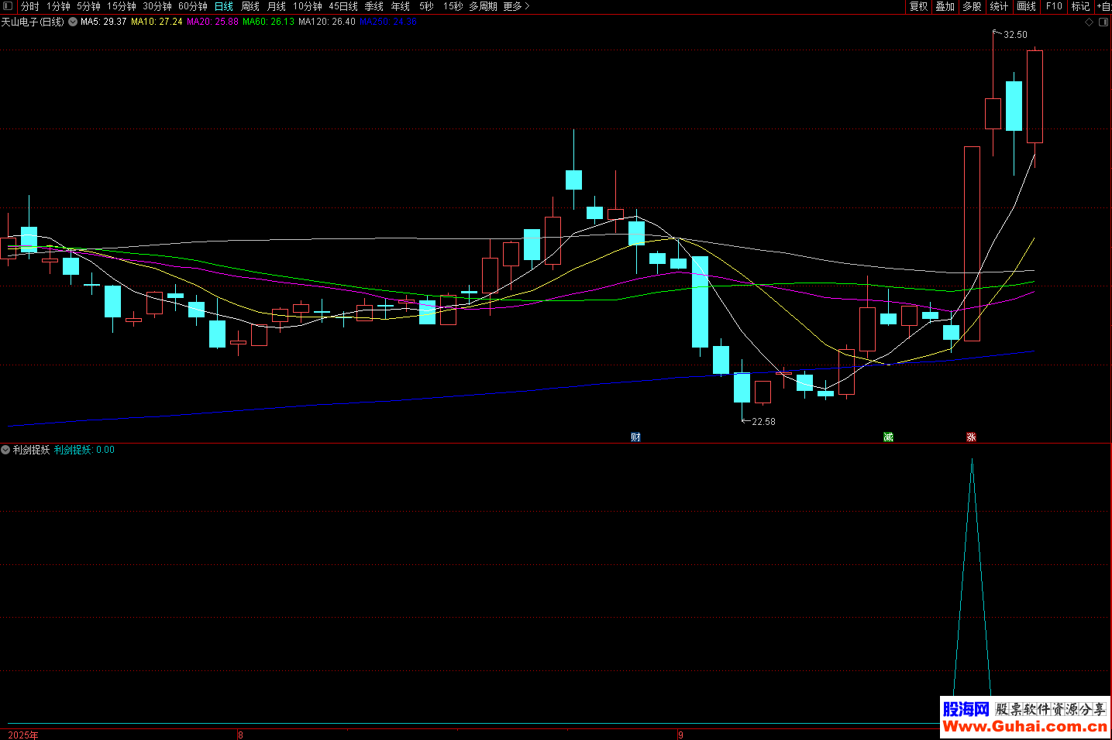Viewport: 1112px width, 740px height.
Task: Switch to 月线 monthly chart
Action: point(277,6)
